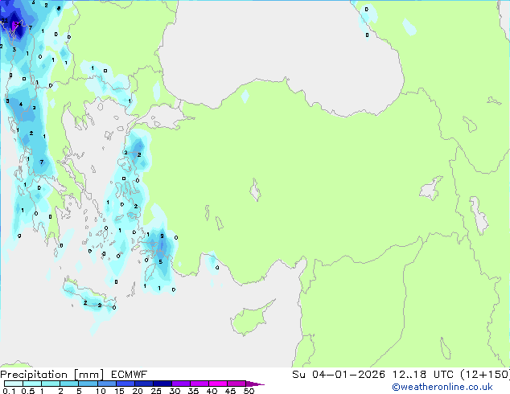Screen dimensions: 510x394
Task: Select the 0.5 mm legend color swatch
Action: click(x=32, y=384)
